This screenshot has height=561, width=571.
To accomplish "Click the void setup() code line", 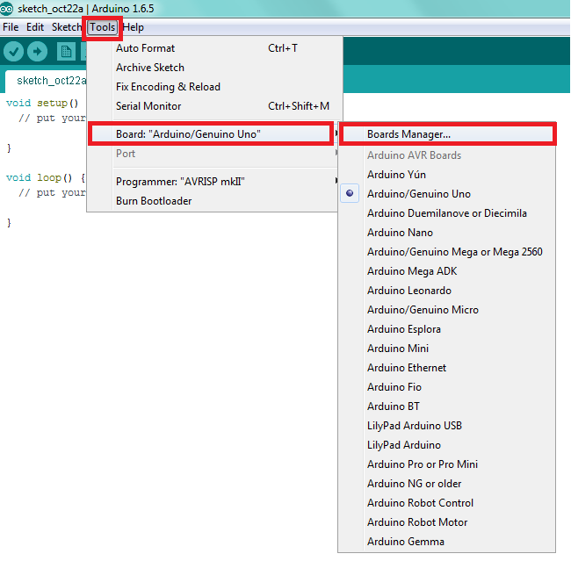I will tap(42, 103).
